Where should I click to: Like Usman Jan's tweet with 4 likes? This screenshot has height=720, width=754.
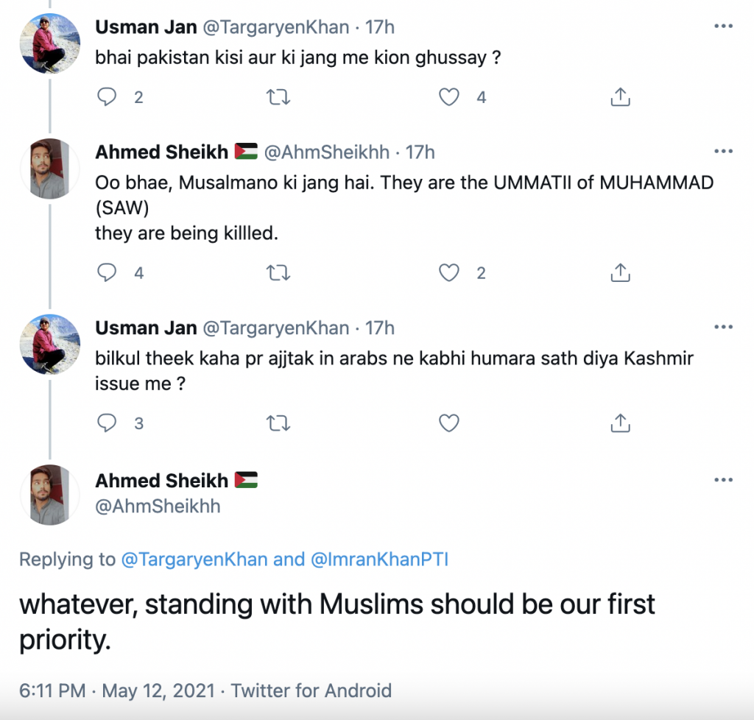pyautogui.click(x=449, y=97)
